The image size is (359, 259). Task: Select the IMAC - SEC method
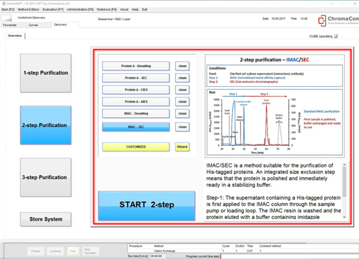pyautogui.click(x=136, y=127)
